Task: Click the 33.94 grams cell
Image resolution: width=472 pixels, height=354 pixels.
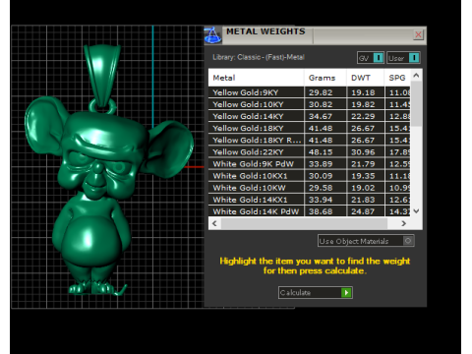Action: (x=325, y=200)
